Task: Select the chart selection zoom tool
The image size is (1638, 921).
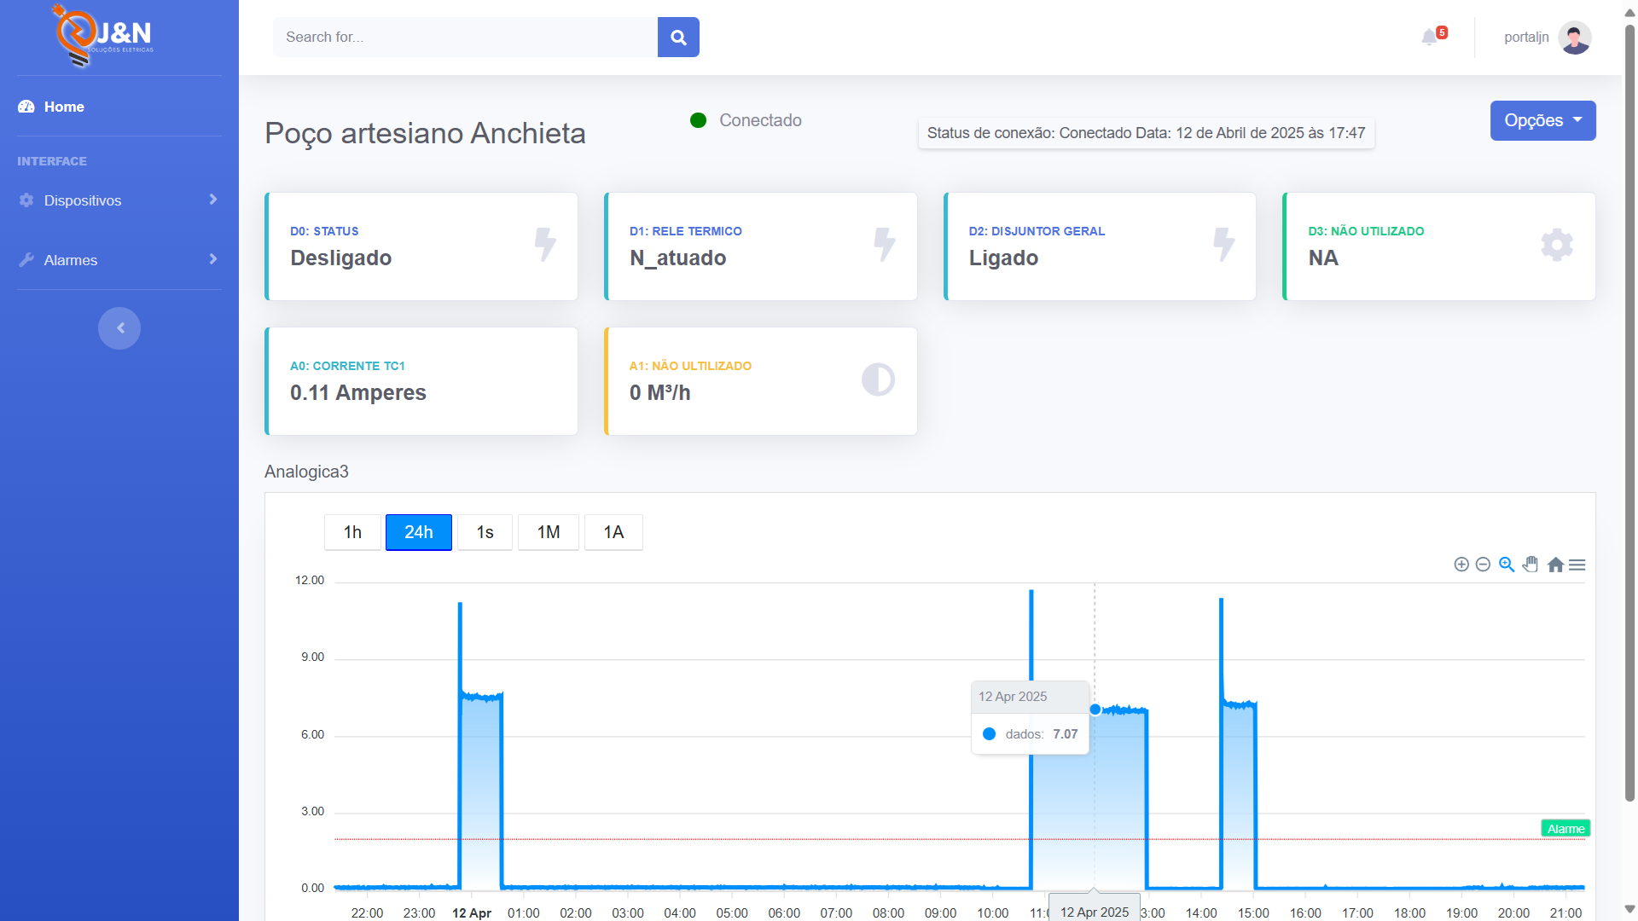Action: click(1507, 565)
